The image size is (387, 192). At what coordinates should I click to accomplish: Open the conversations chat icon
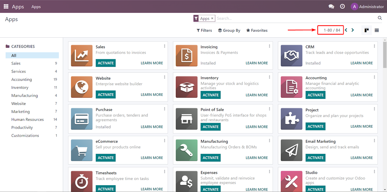click(x=331, y=7)
